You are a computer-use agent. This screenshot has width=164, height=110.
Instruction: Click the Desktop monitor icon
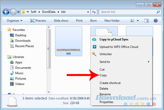pyautogui.click(x=12, y=35)
